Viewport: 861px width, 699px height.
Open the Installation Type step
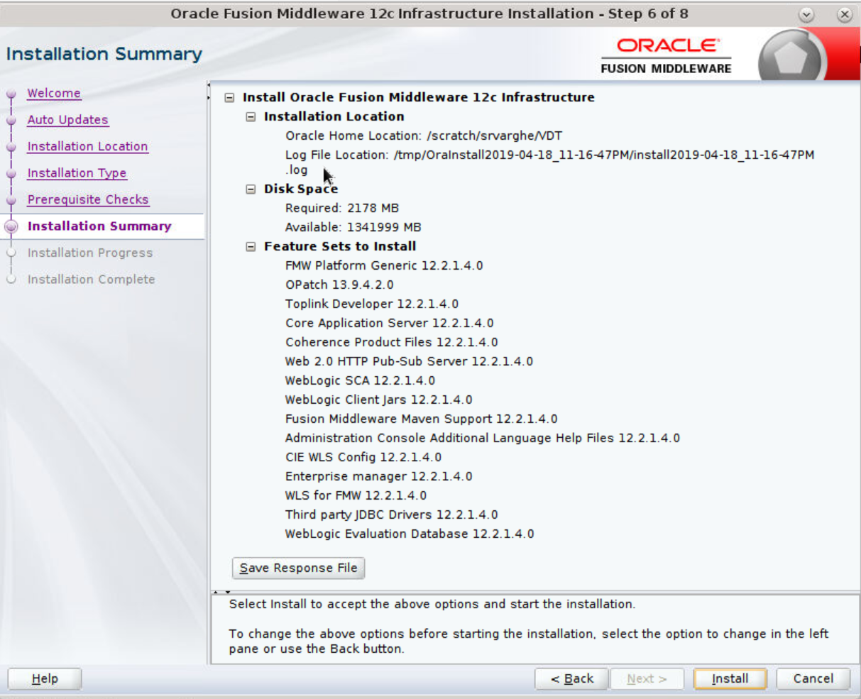pyautogui.click(x=77, y=173)
